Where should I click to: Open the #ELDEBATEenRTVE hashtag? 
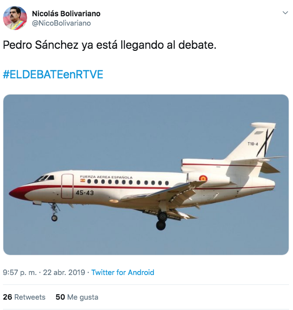pyautogui.click(x=53, y=74)
